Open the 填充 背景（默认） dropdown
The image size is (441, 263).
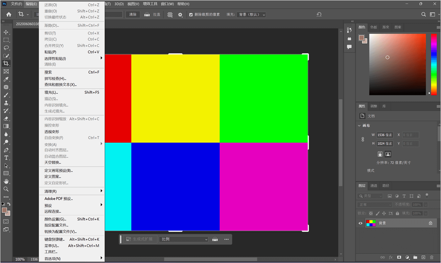point(251,15)
